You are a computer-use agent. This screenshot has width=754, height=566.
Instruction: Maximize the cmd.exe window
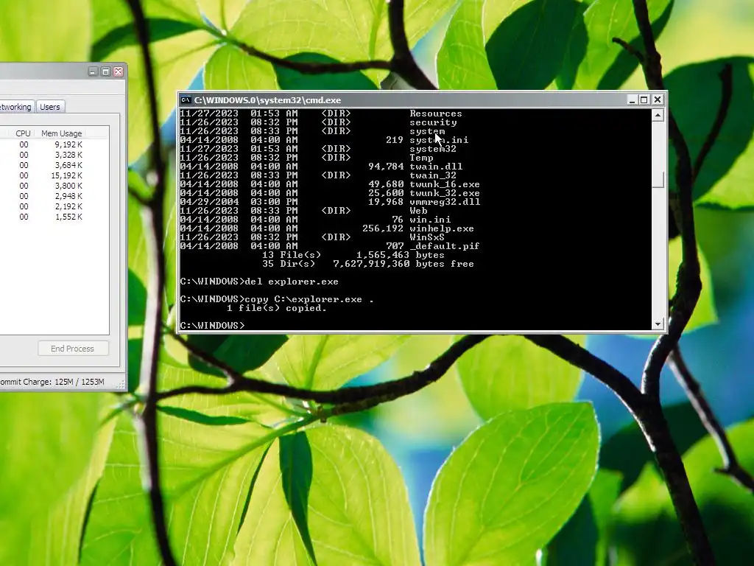tap(644, 99)
